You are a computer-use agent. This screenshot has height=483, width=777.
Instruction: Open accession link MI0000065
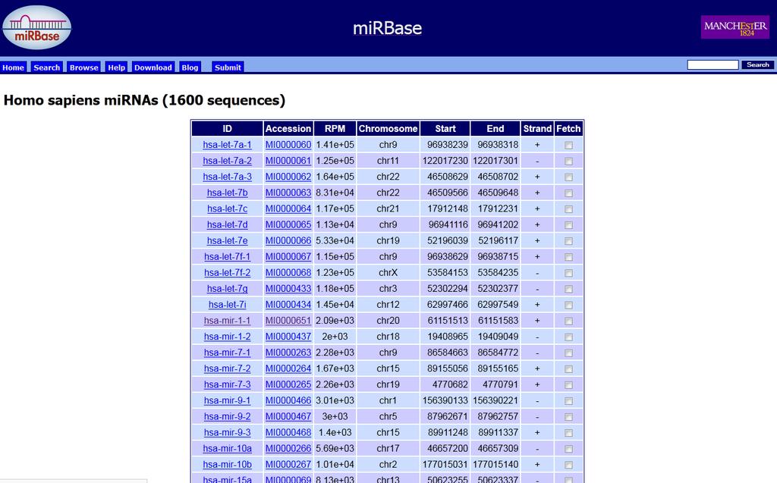[288, 224]
